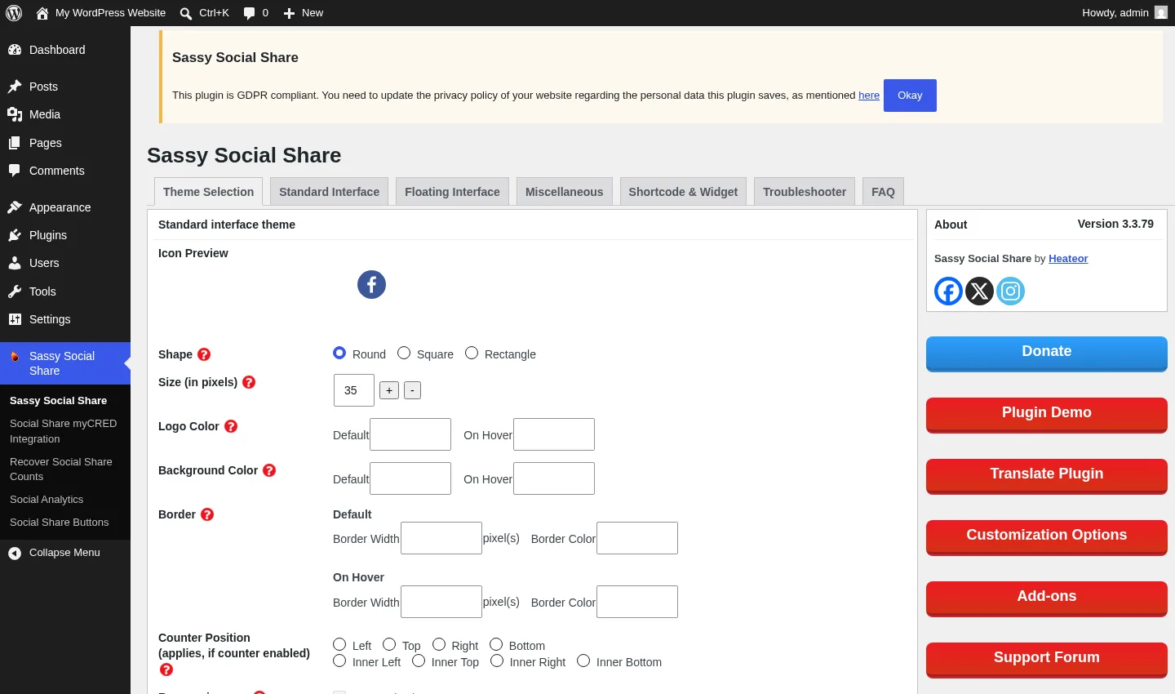Switch to the Standard Interface tab
The height and width of the screenshot is (694, 1175).
coord(329,192)
